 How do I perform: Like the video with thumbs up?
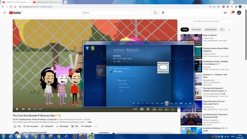click(17, 126)
